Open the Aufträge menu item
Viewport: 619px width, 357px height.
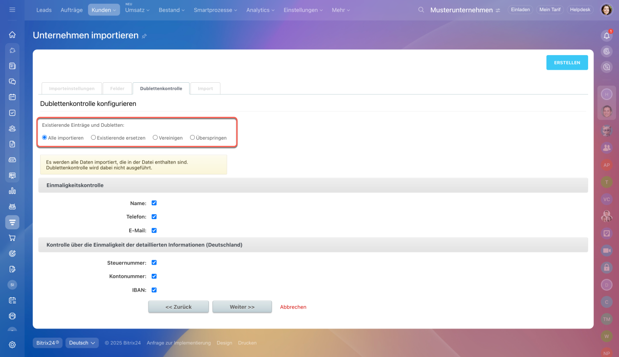[x=71, y=10]
